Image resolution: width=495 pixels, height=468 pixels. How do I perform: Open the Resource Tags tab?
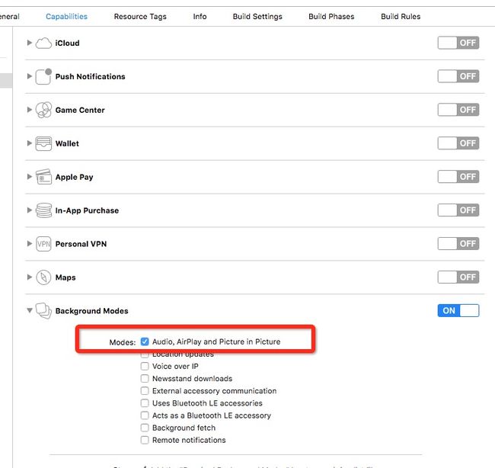pos(140,17)
